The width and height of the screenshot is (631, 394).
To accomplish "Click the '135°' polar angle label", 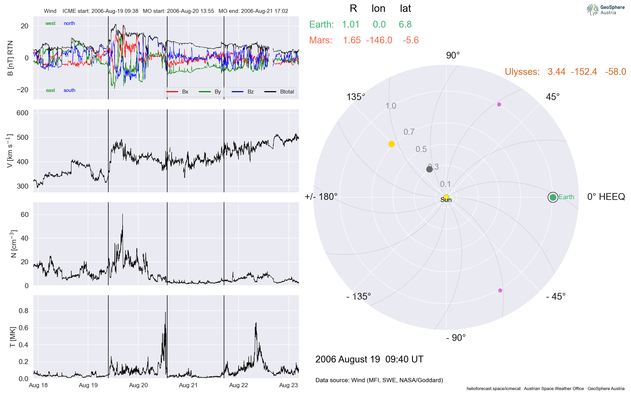I will 356,97.
